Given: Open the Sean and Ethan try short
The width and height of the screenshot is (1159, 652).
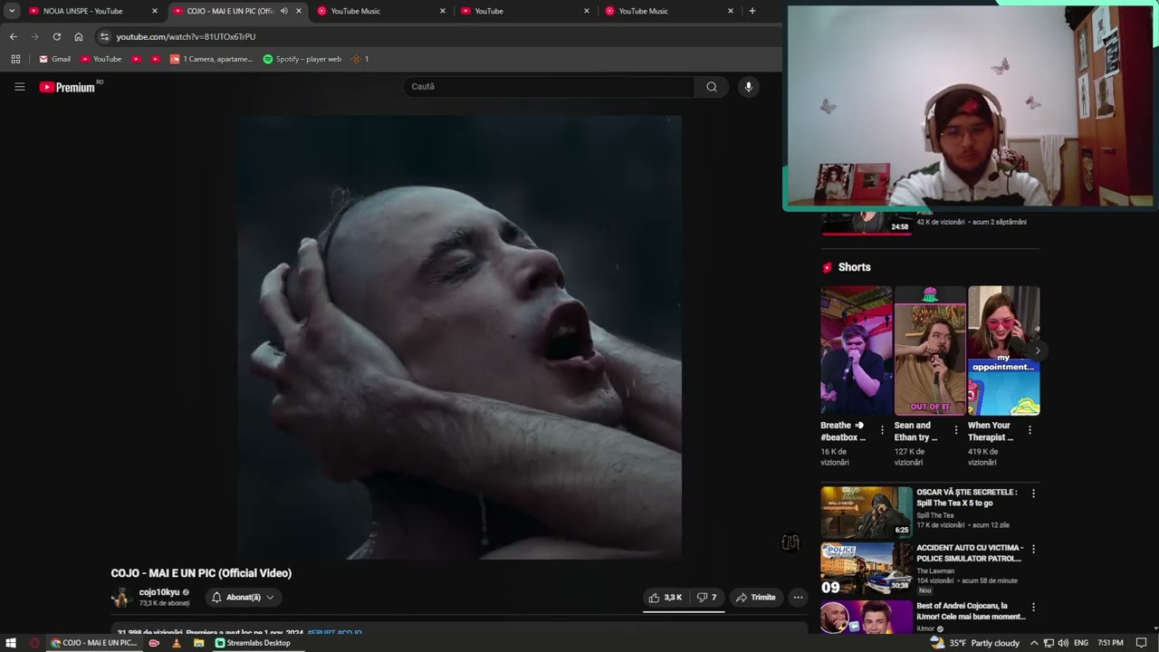Looking at the screenshot, I should pyautogui.click(x=930, y=350).
